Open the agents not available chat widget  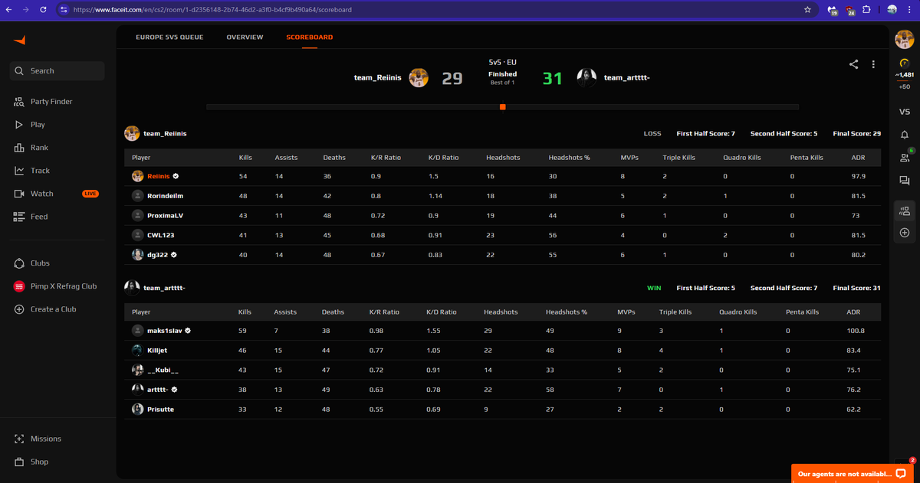[853, 473]
